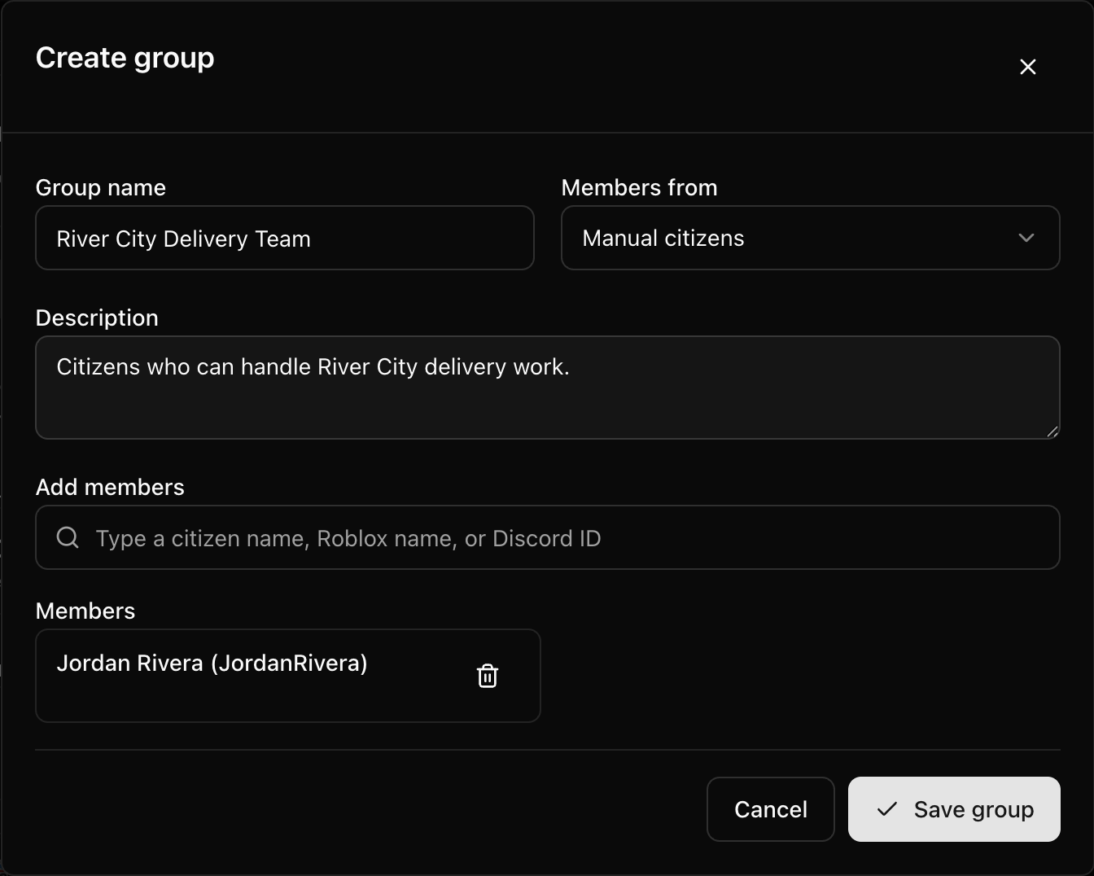Click the chevron arrow next to Manual citizens
Viewport: 1094px width, 876px height.
(x=1026, y=238)
